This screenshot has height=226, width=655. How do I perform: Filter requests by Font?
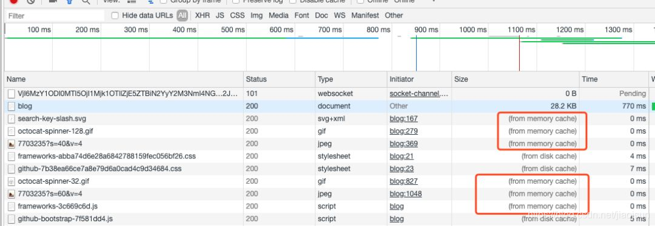point(301,15)
